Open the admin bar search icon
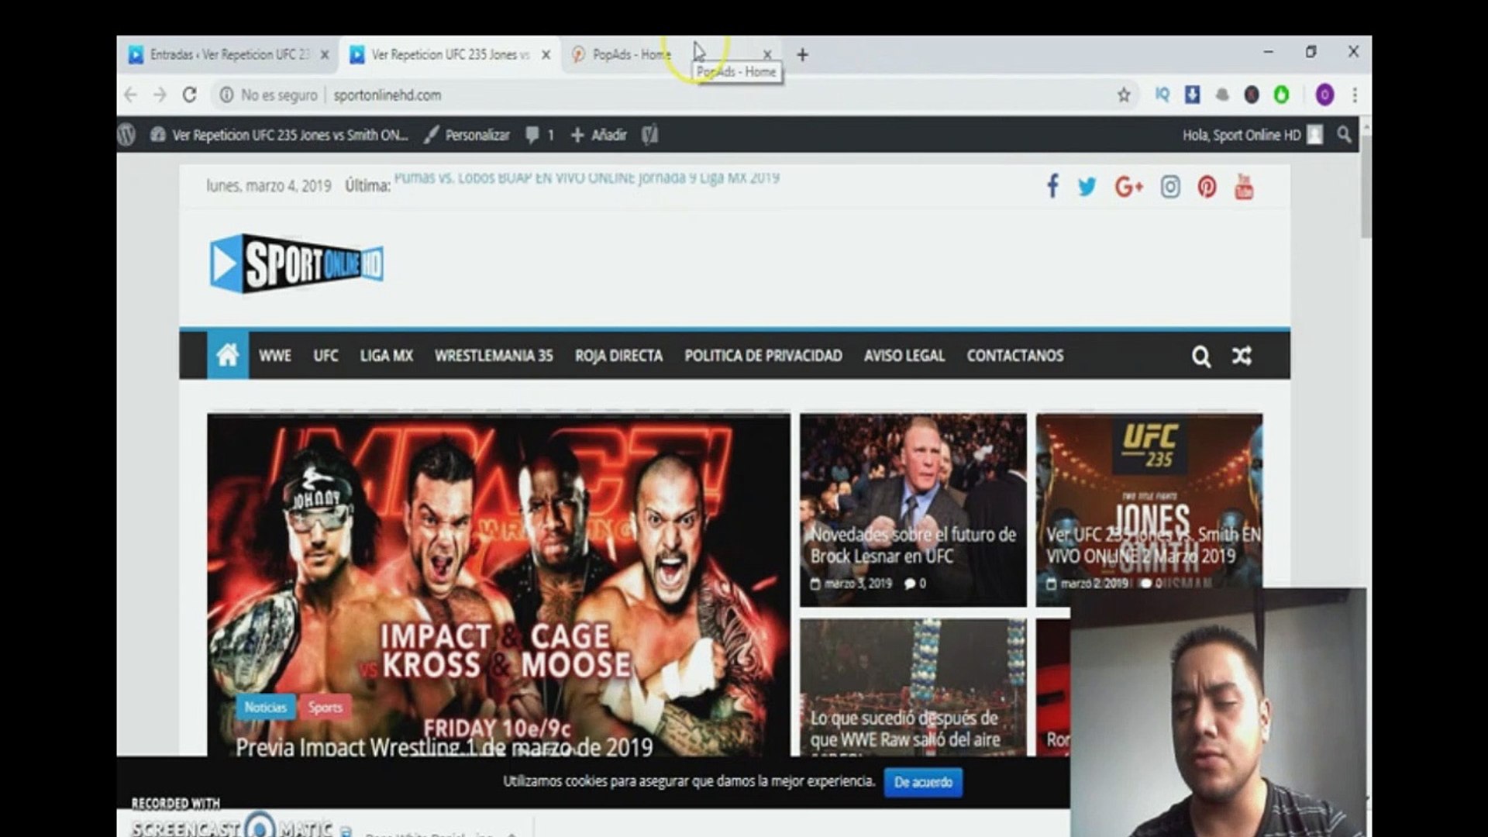 pos(1344,135)
